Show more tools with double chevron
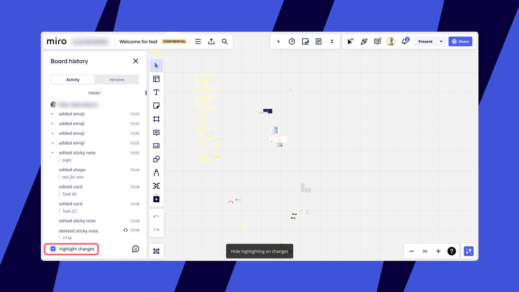This screenshot has width=519, height=292. pyautogui.click(x=332, y=42)
